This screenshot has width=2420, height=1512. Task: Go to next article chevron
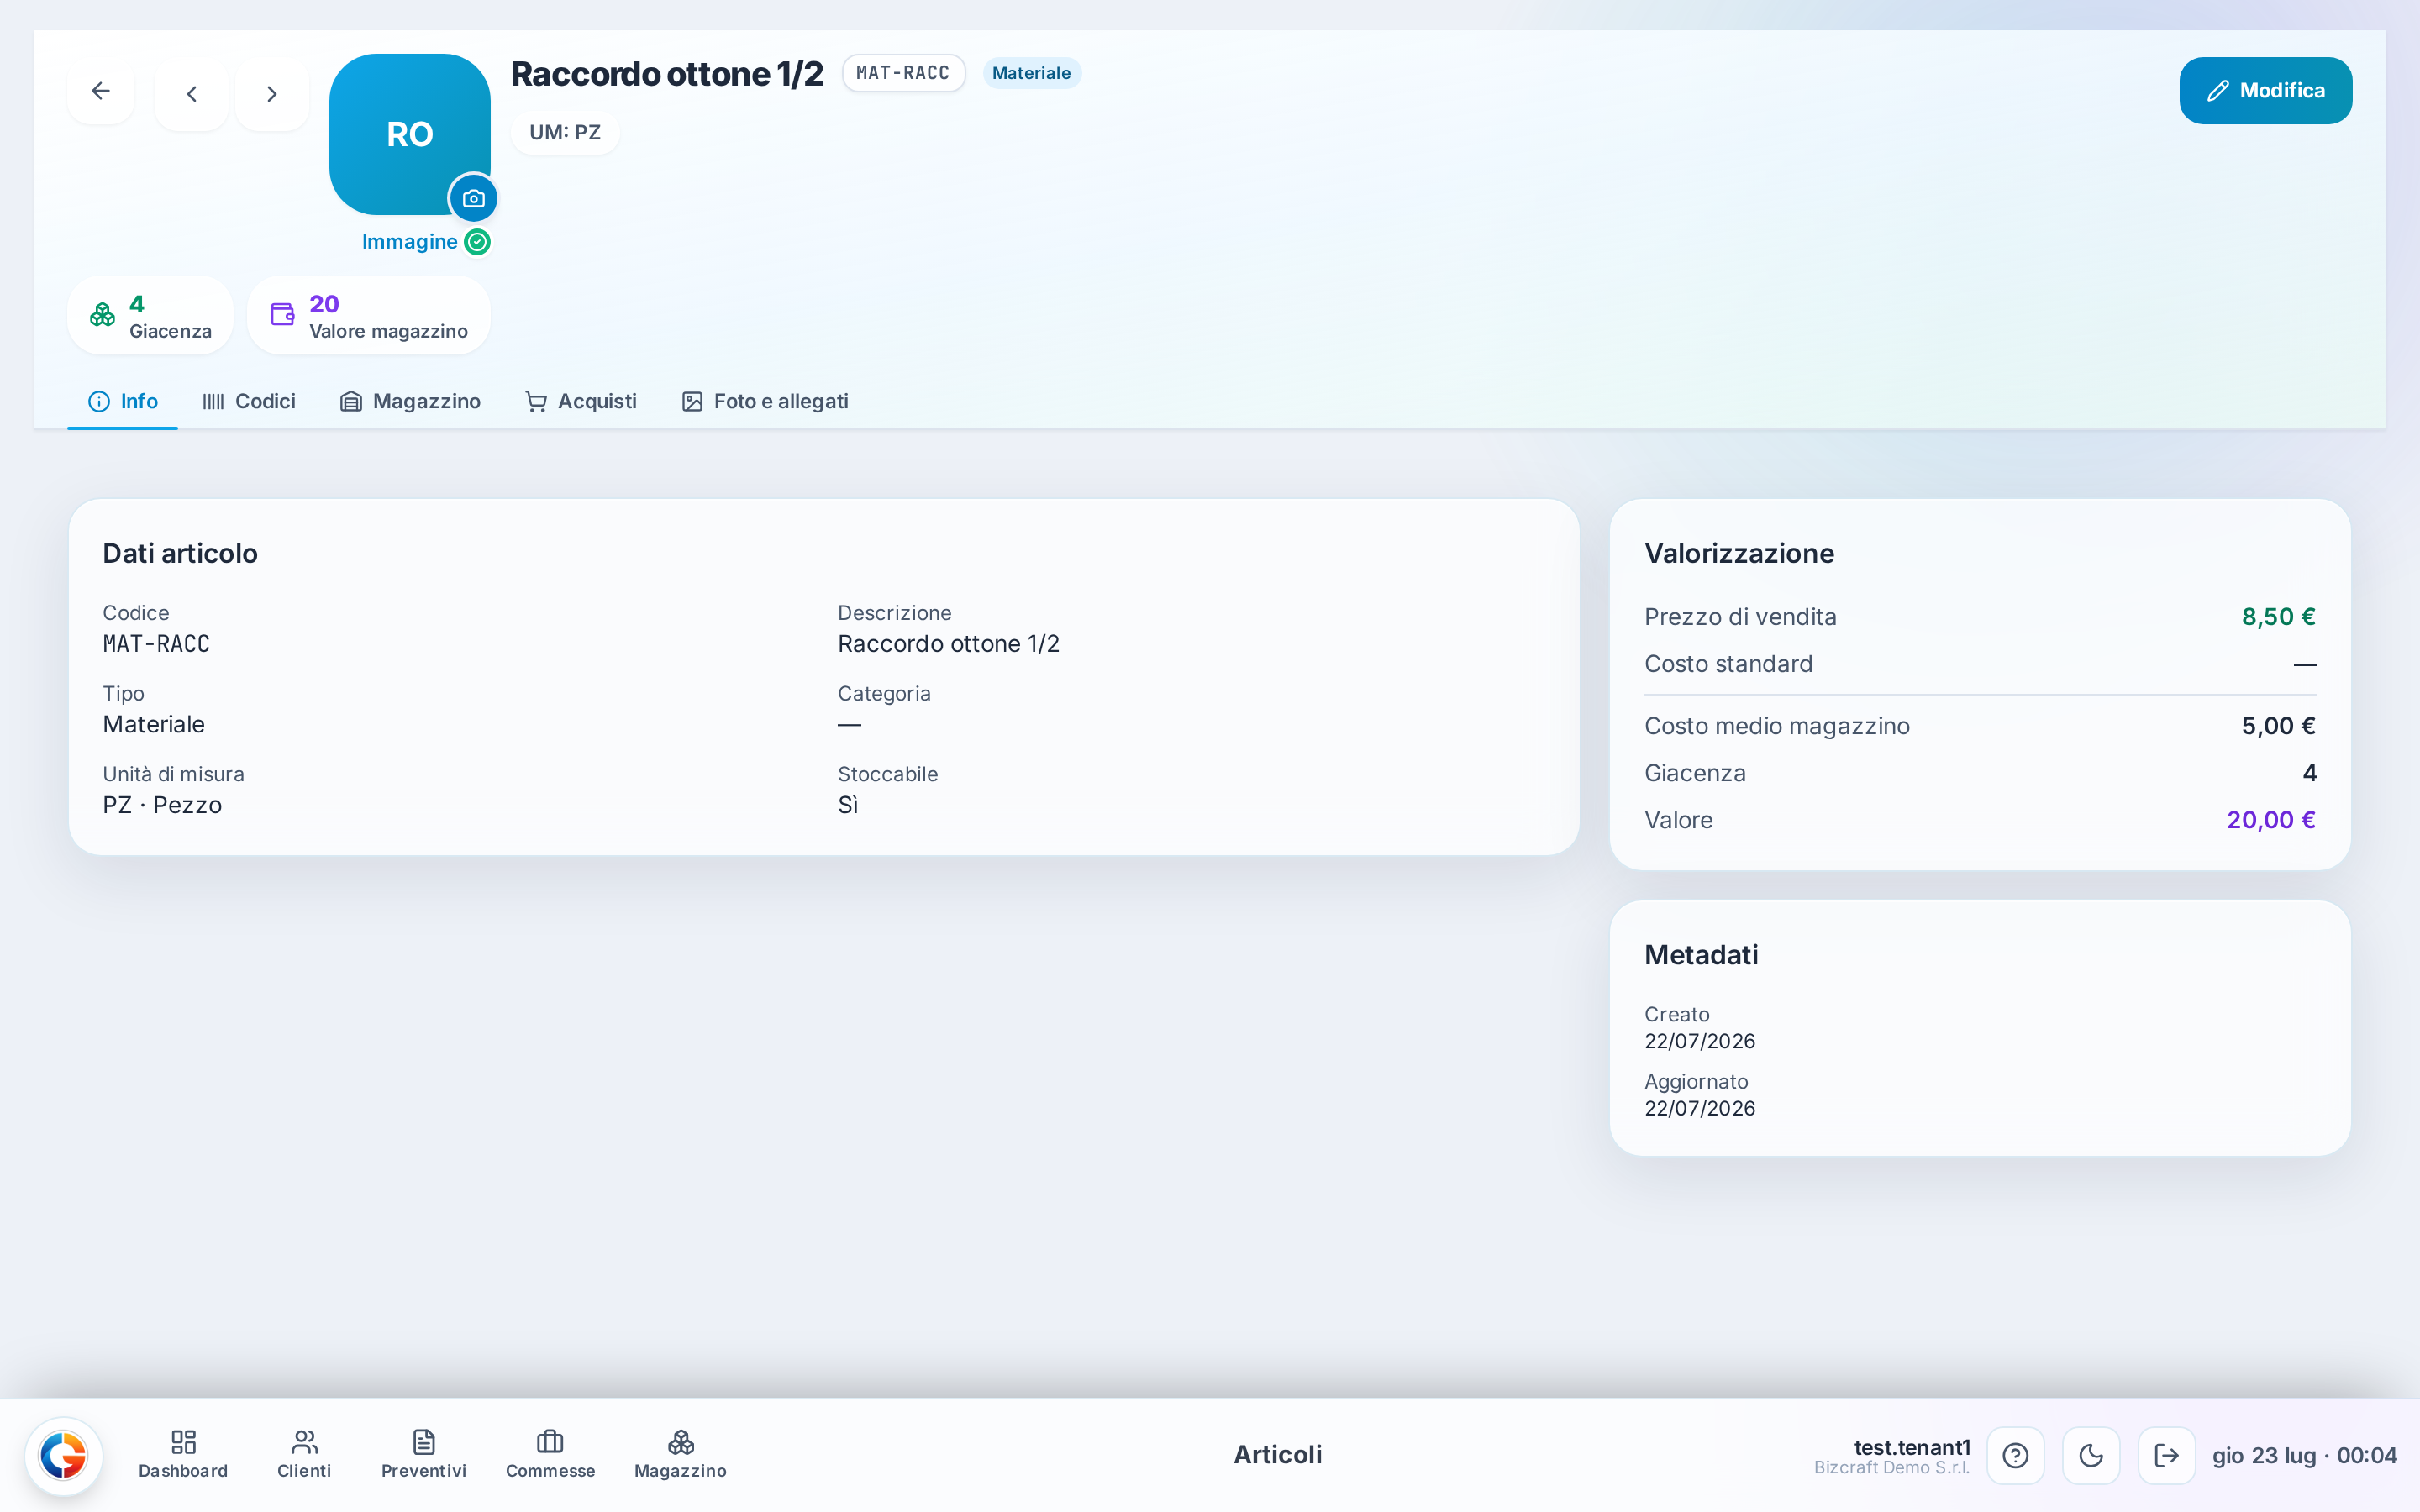pyautogui.click(x=272, y=94)
